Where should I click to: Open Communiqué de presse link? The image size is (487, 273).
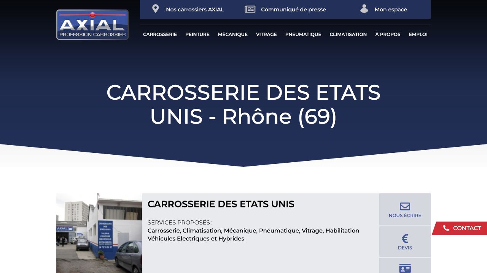click(x=293, y=9)
